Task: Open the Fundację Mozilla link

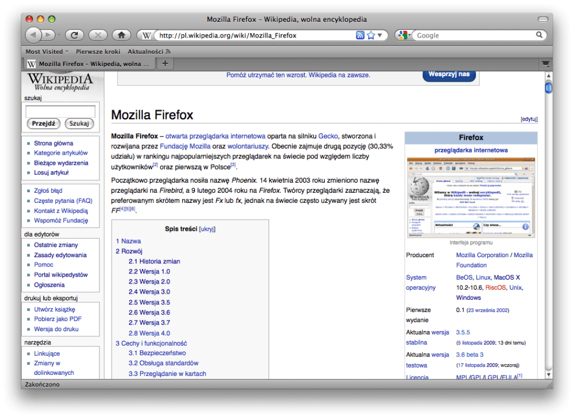Action: [x=185, y=146]
